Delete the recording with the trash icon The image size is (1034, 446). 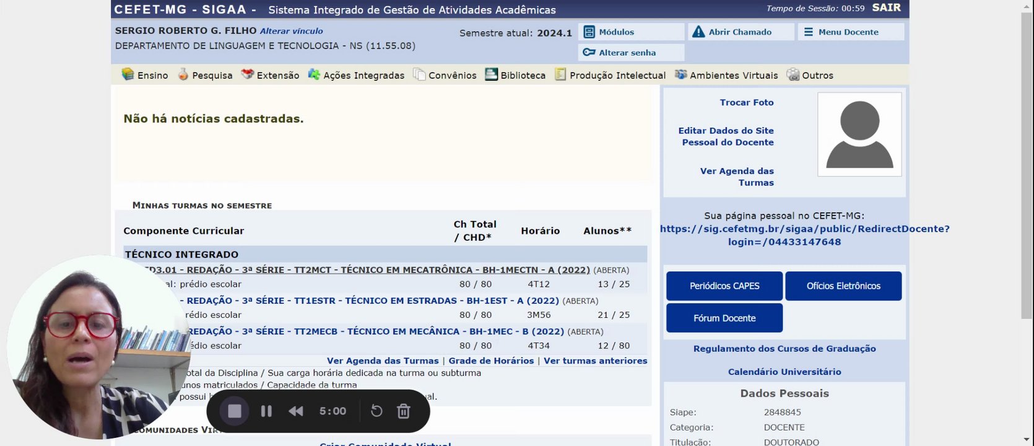(404, 411)
